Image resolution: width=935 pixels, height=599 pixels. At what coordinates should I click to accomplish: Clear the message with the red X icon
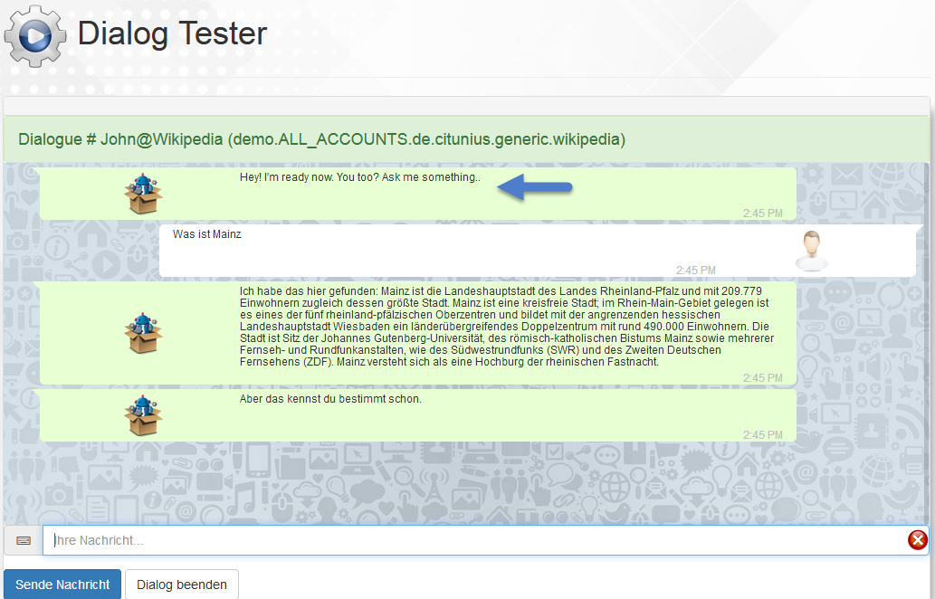tap(917, 540)
